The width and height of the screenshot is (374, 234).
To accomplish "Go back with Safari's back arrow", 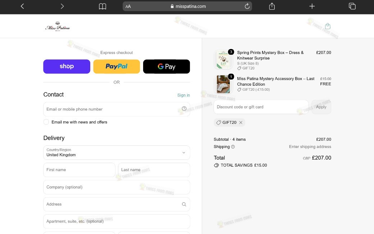I will (22, 6).
